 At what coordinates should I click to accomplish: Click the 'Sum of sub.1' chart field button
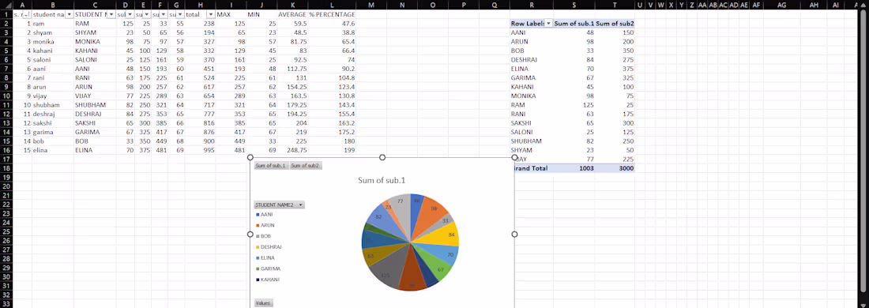coord(272,166)
